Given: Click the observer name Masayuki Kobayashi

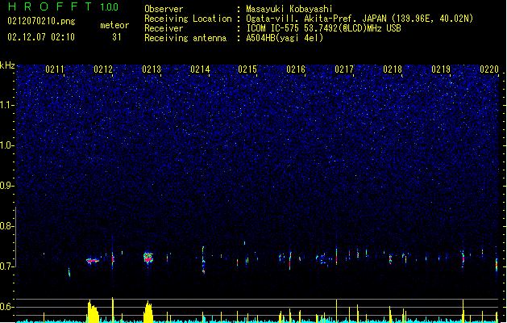Looking at the screenshot, I should (289, 9).
